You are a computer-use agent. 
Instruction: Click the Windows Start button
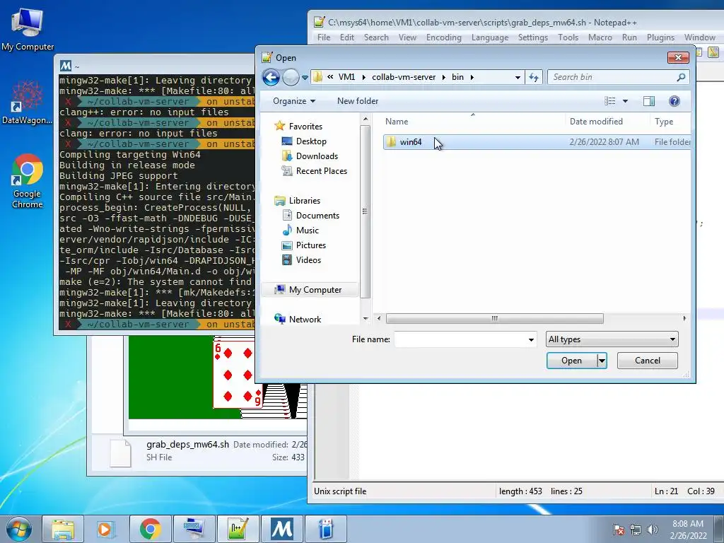(19, 529)
